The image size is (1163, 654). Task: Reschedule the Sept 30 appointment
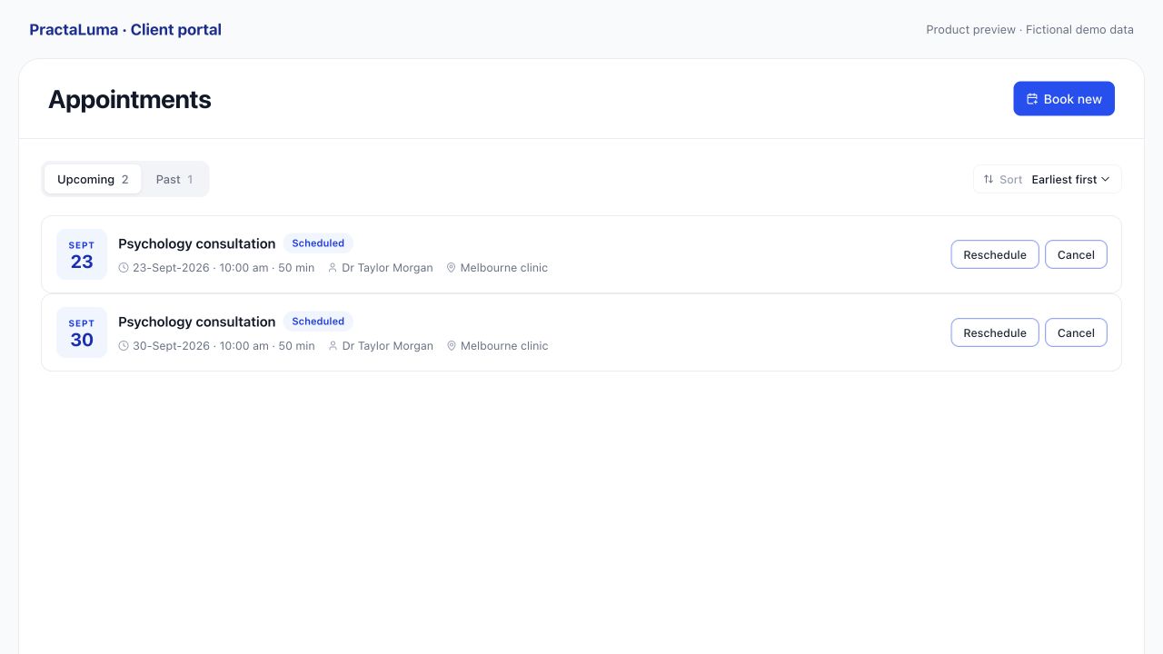995,332
